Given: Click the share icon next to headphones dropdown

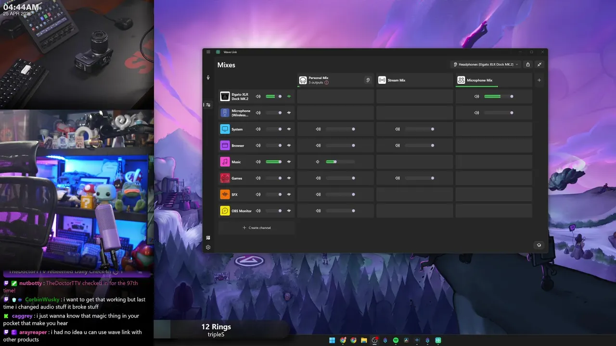Looking at the screenshot, I should coord(528,64).
